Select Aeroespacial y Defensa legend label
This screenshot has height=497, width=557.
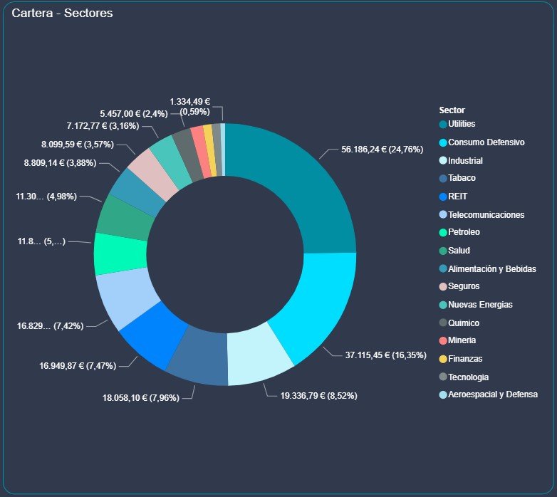click(493, 394)
